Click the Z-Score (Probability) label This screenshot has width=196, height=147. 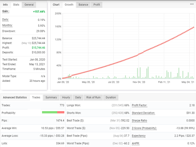point(144,128)
